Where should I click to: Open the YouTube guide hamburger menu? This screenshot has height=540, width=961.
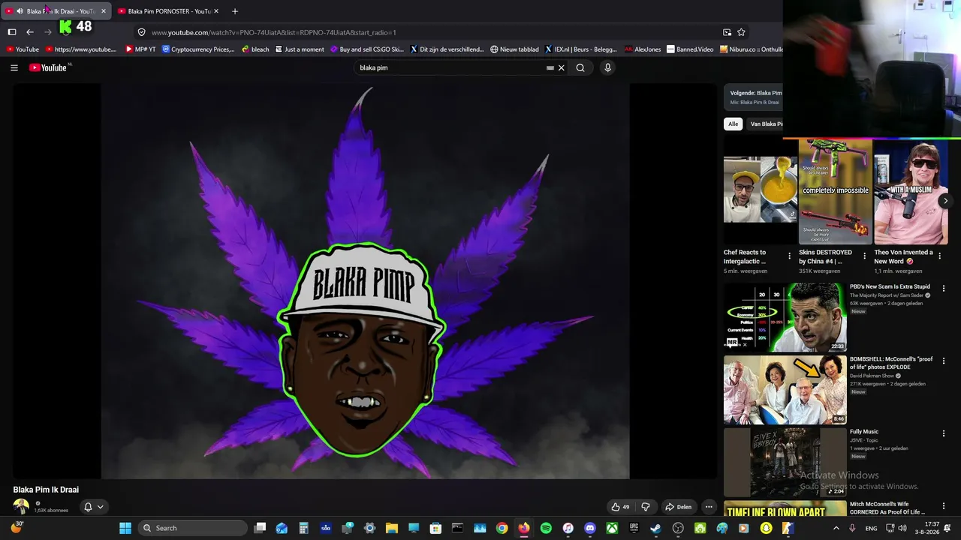pyautogui.click(x=14, y=67)
